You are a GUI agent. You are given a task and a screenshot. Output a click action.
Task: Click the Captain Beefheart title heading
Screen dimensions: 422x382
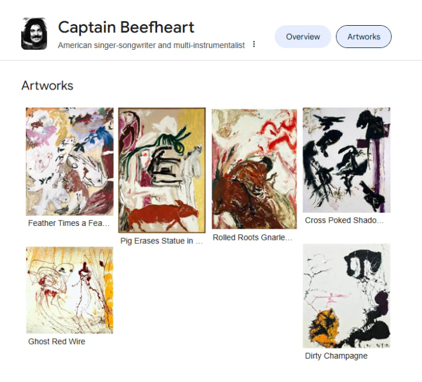(x=126, y=27)
